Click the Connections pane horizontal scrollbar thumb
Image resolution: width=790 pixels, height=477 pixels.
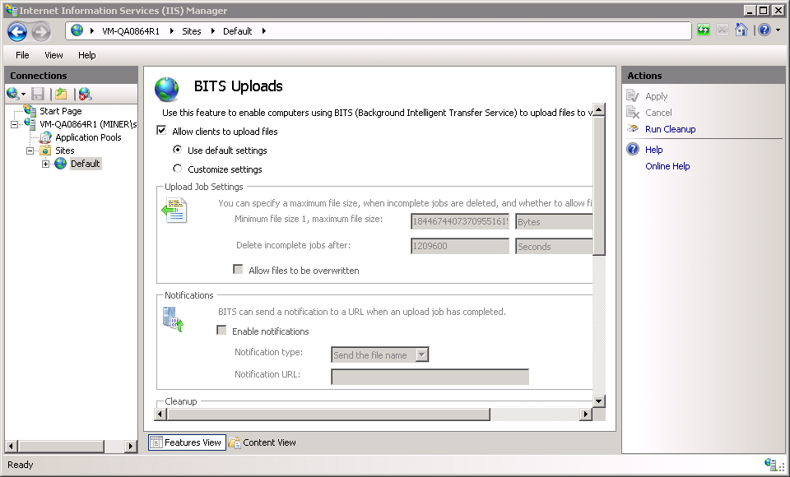click(62, 446)
